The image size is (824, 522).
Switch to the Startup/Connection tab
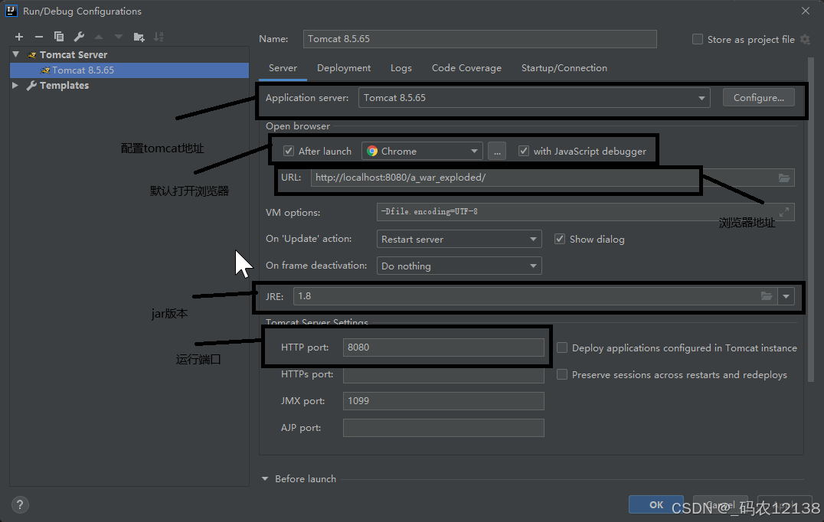(564, 68)
